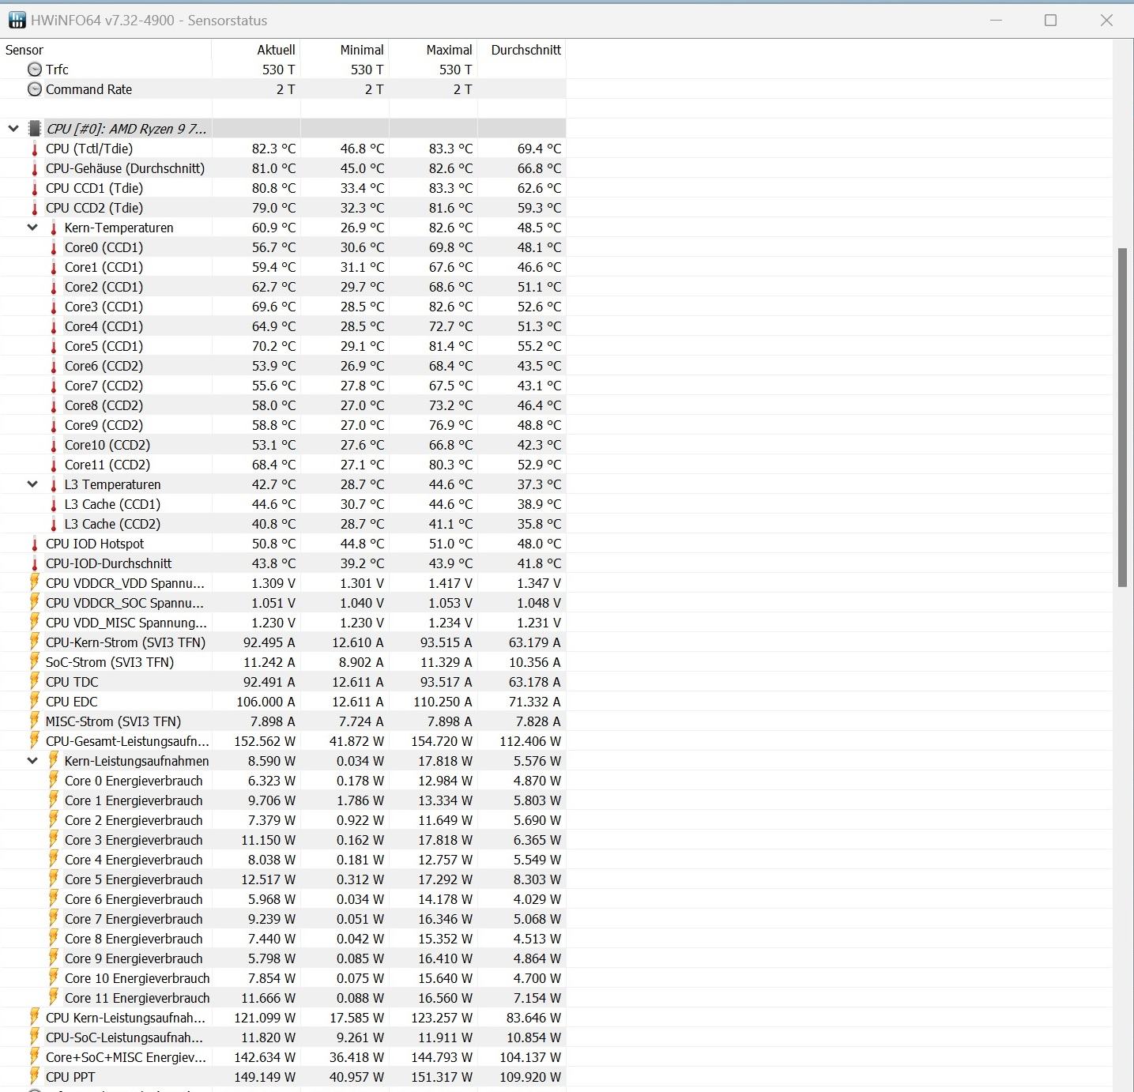Click the clock icon next to Command Rate

(35, 89)
